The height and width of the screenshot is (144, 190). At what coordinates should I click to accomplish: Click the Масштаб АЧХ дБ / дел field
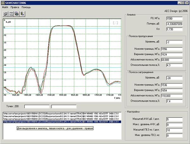(x=174, y=119)
